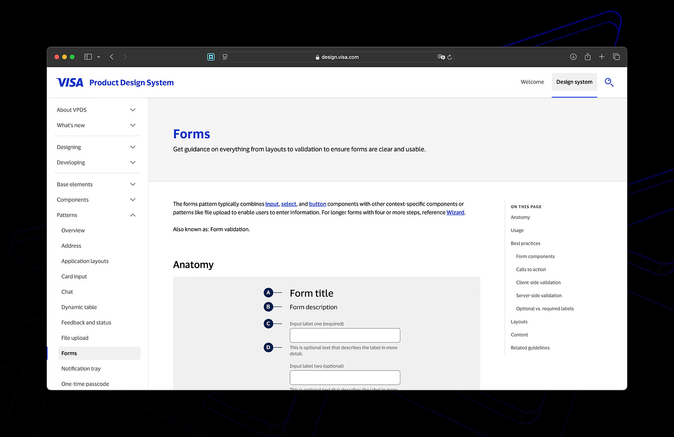Screen dimensions: 674x437
Task: Open Feedback and status in sidebar
Action: coord(87,322)
